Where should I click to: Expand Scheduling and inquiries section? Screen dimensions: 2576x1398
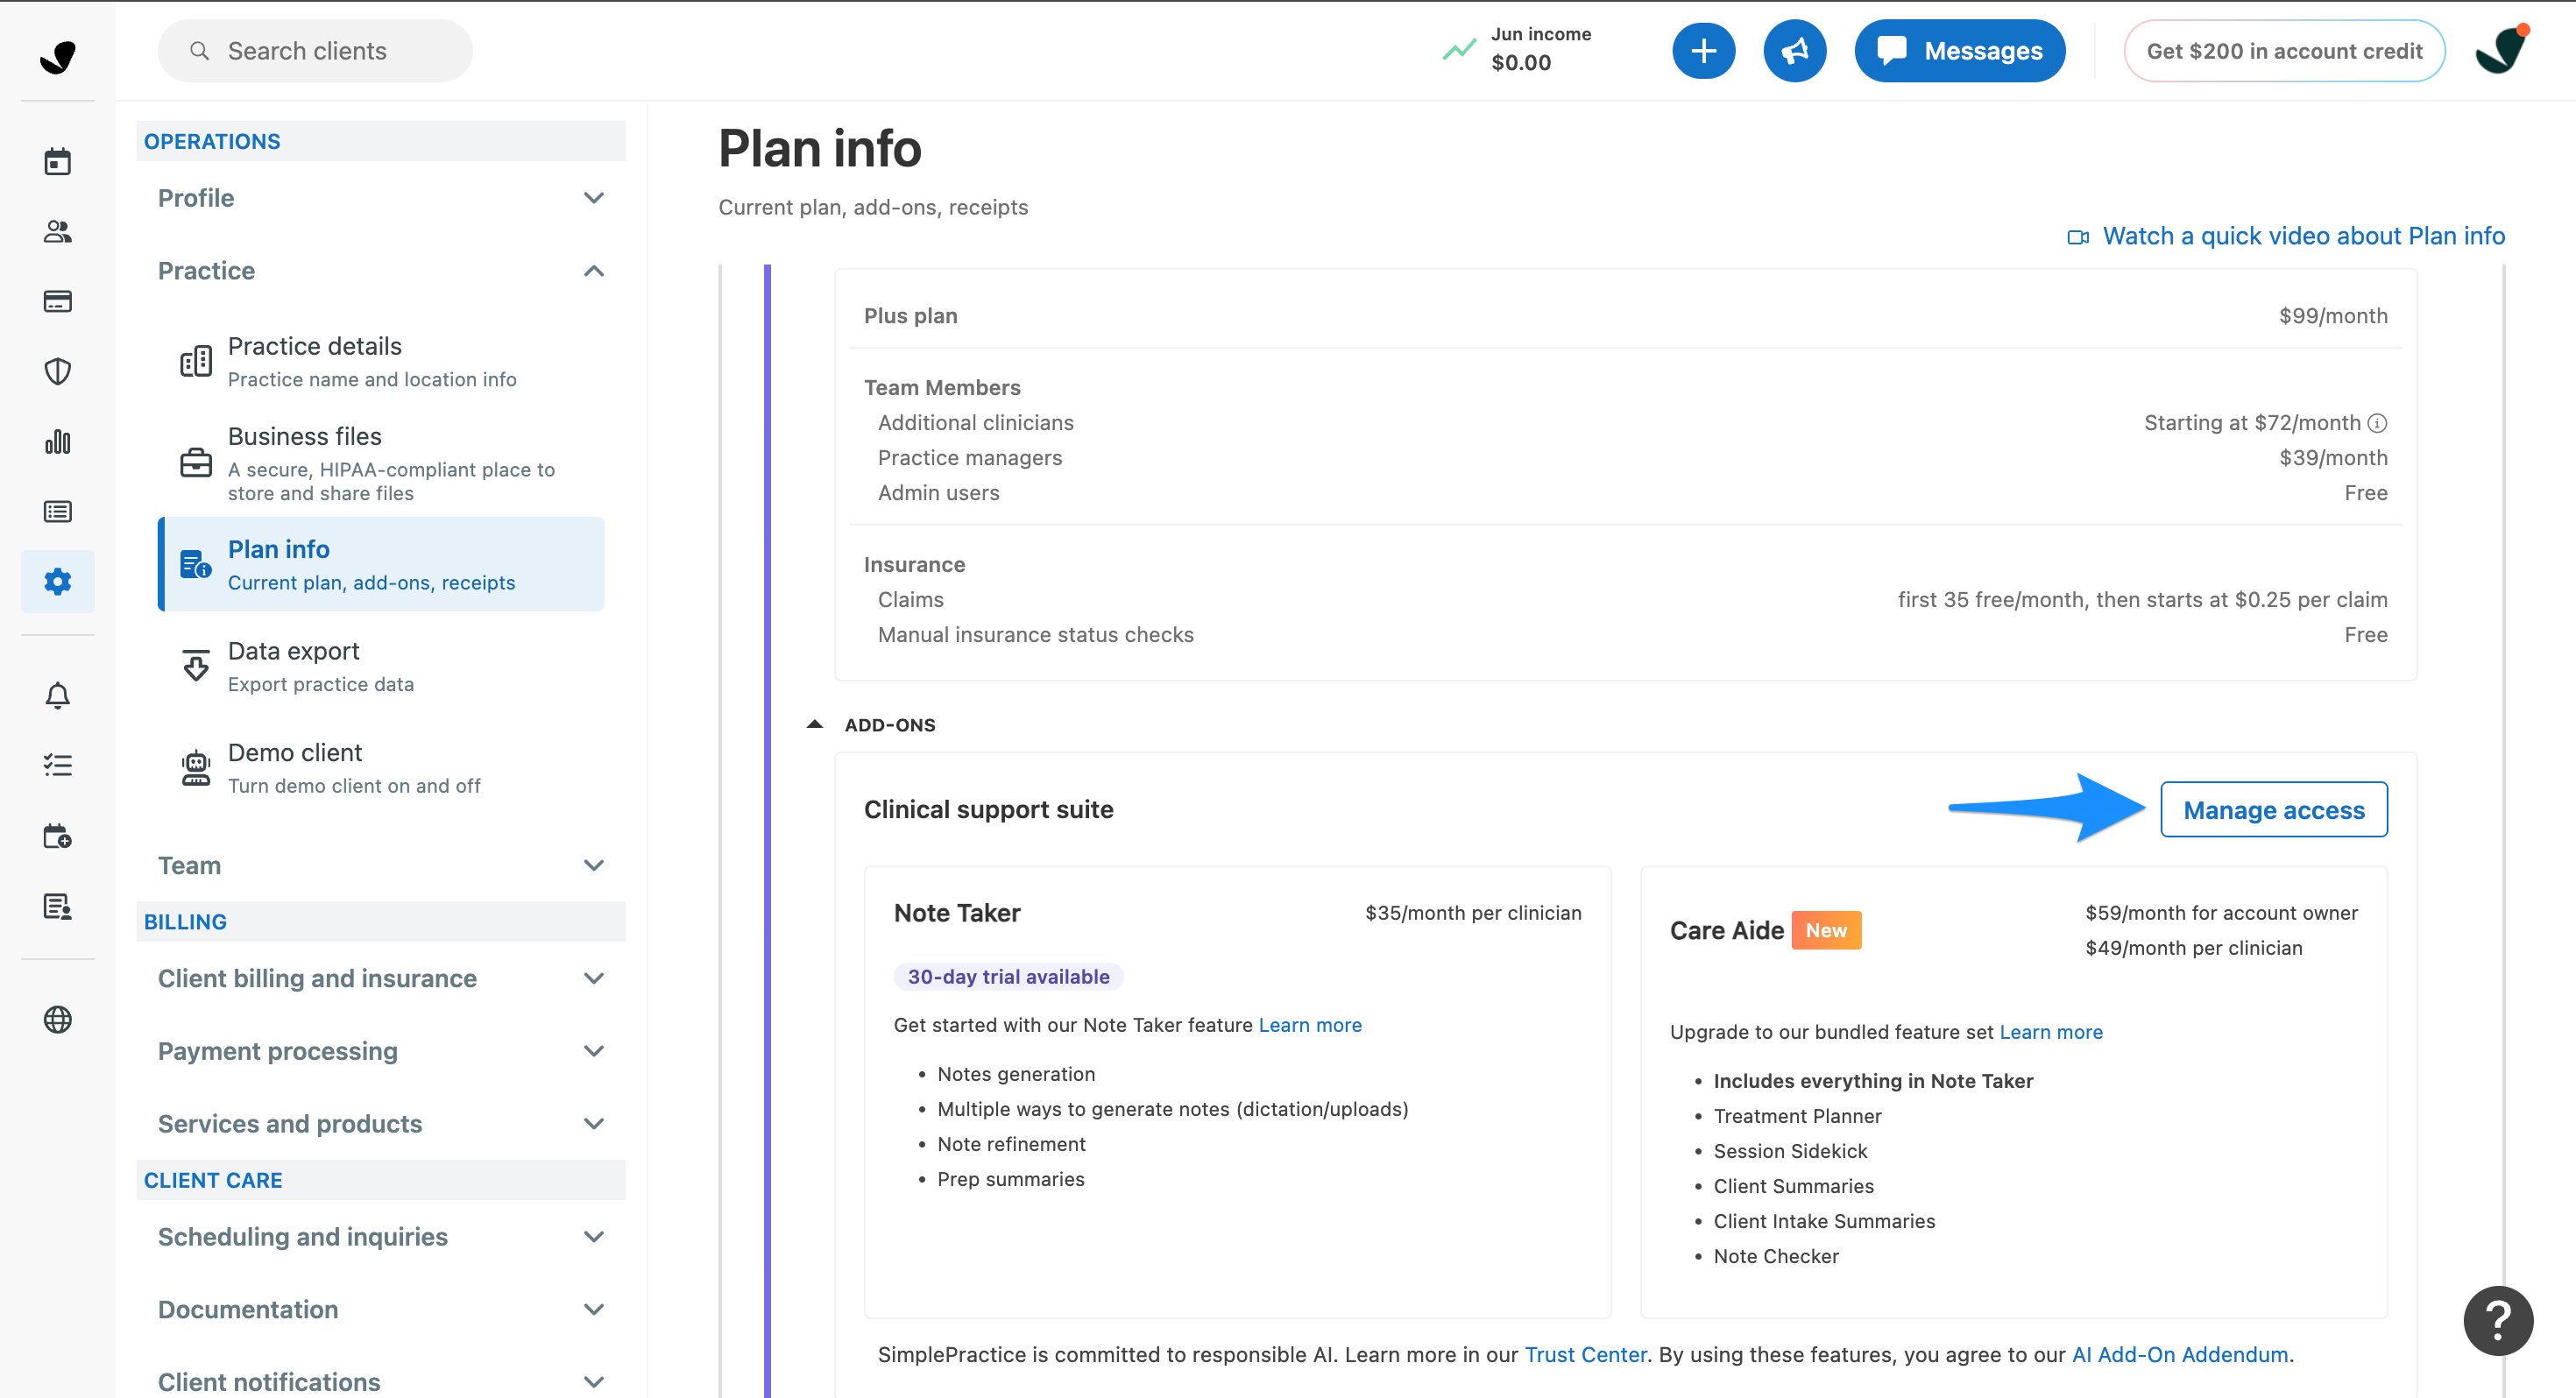click(x=380, y=1237)
